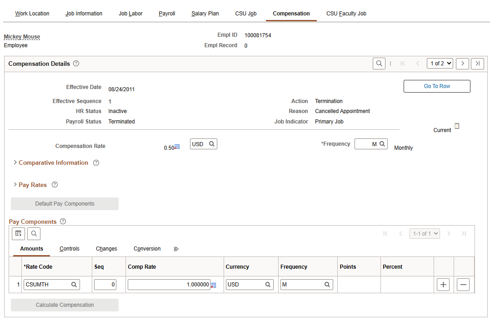Show all columns in Pay Components
Viewport: 490px width, 320px height.
tap(176, 249)
